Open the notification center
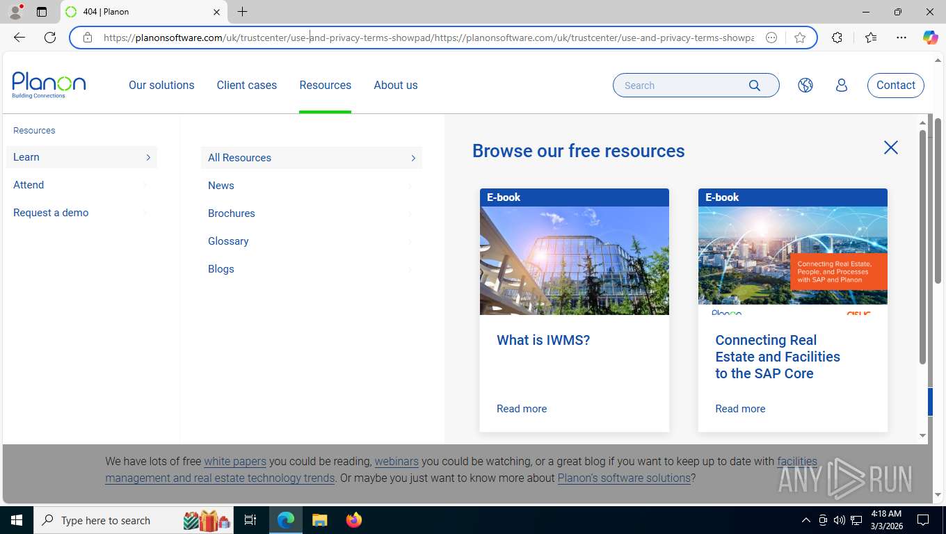946x534 pixels. (x=923, y=520)
